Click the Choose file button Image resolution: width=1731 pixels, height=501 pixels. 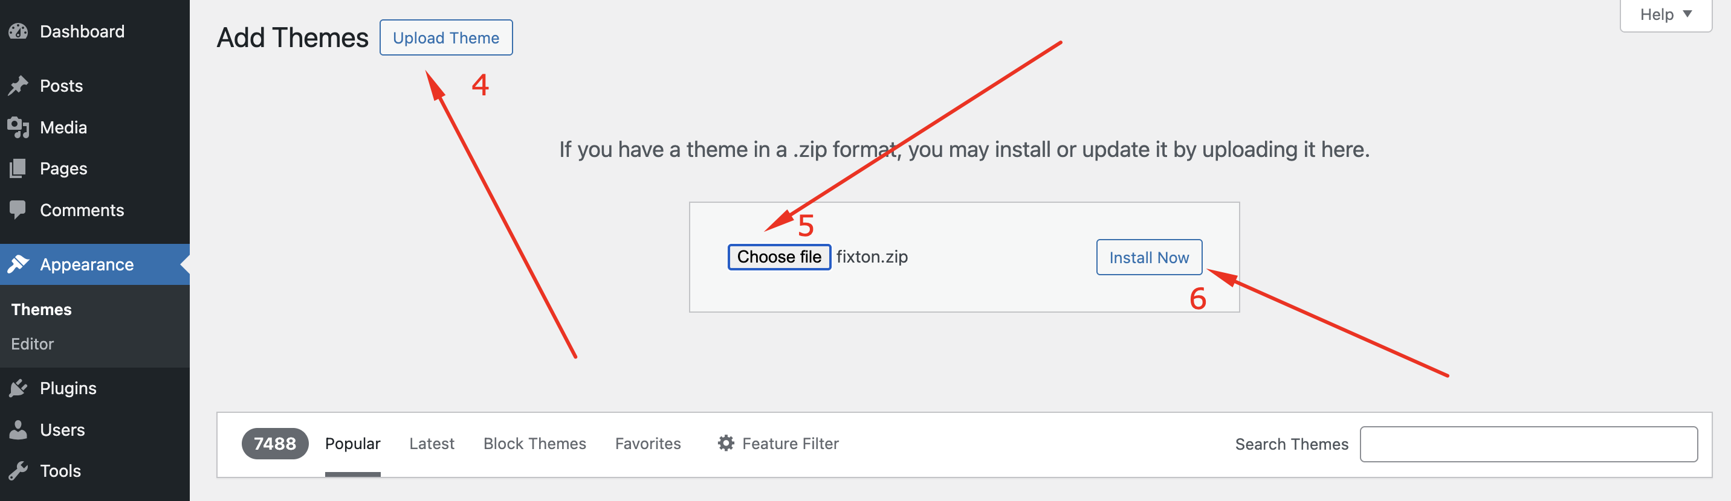779,258
